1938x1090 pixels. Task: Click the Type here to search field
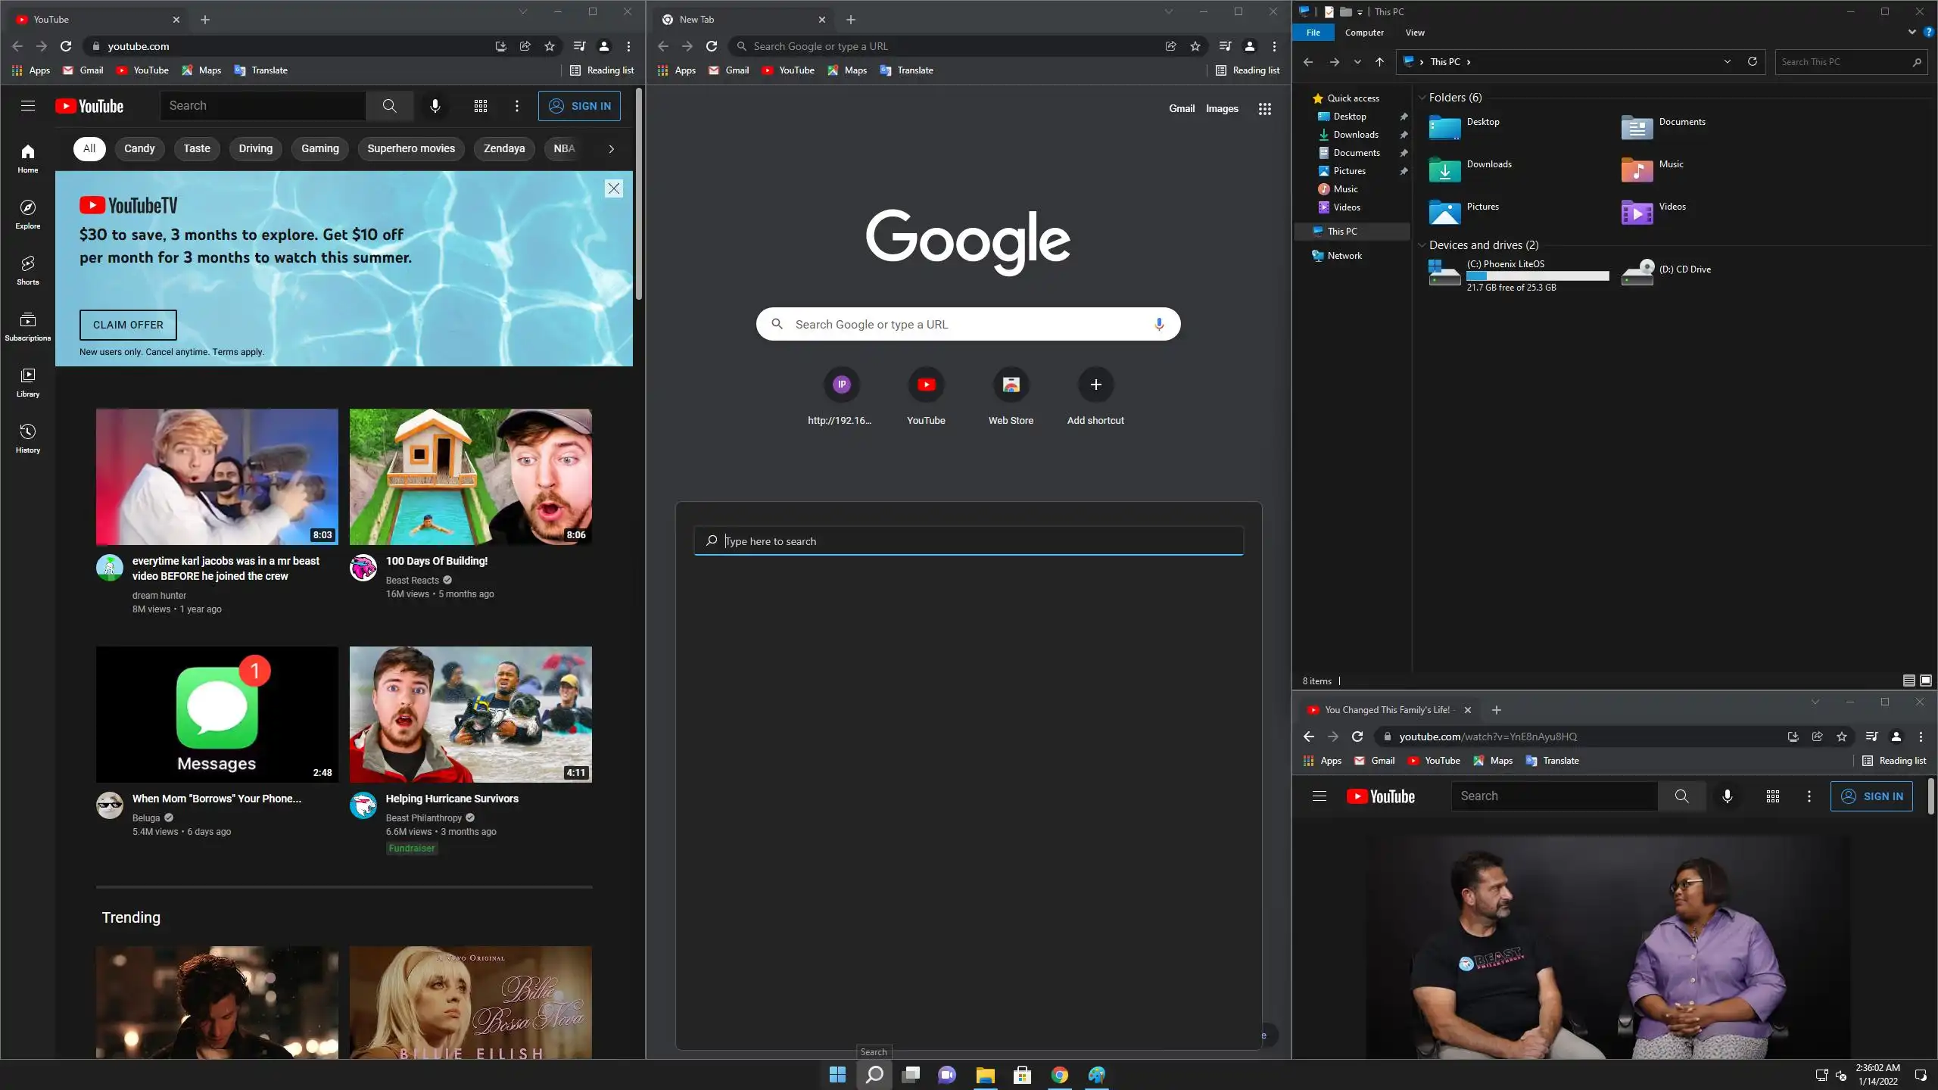(x=969, y=541)
